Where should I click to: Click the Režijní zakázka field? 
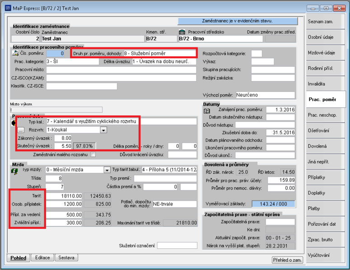[273, 78]
